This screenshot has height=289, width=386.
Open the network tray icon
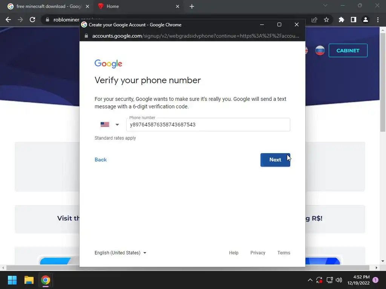329,280
